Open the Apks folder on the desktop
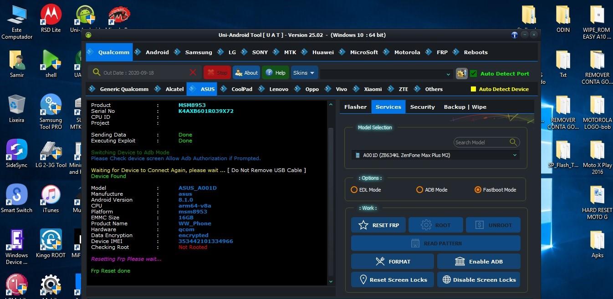This screenshot has height=299, width=613. [597, 244]
